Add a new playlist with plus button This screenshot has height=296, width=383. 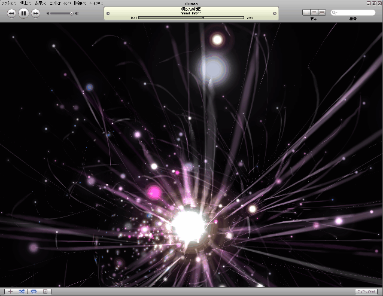[10, 291]
